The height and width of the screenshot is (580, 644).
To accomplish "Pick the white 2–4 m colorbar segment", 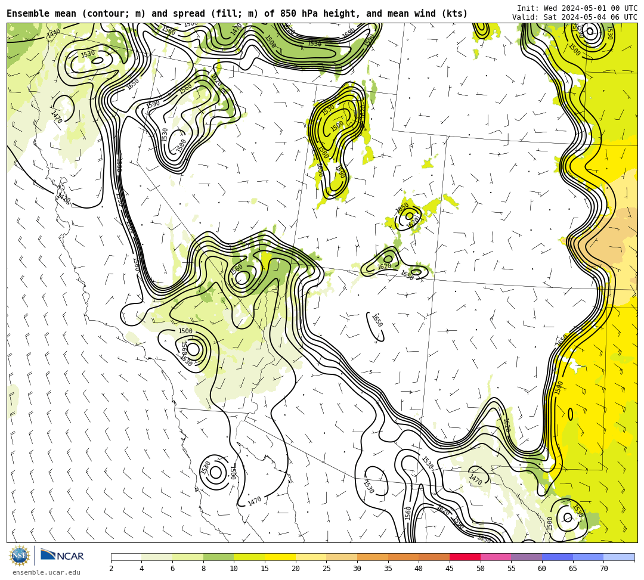I will [126, 557].
